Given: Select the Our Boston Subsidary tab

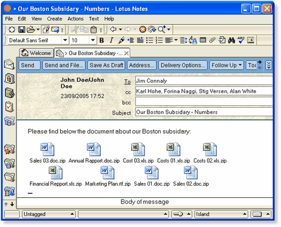Looking at the screenshot, I should pyautogui.click(x=92, y=53).
